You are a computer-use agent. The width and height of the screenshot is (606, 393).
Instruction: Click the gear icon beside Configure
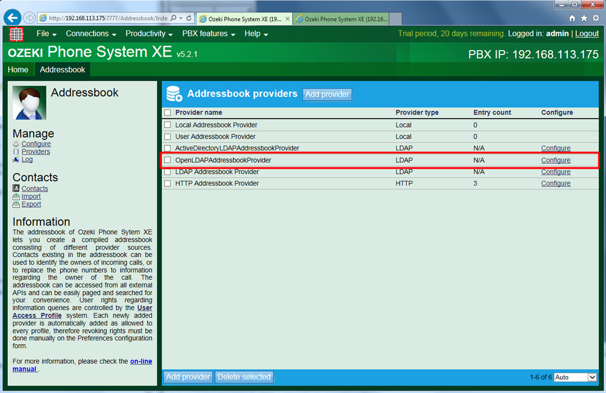coord(16,144)
